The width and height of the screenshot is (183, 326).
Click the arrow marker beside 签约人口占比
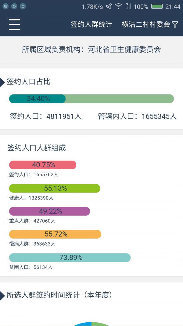point(2,82)
